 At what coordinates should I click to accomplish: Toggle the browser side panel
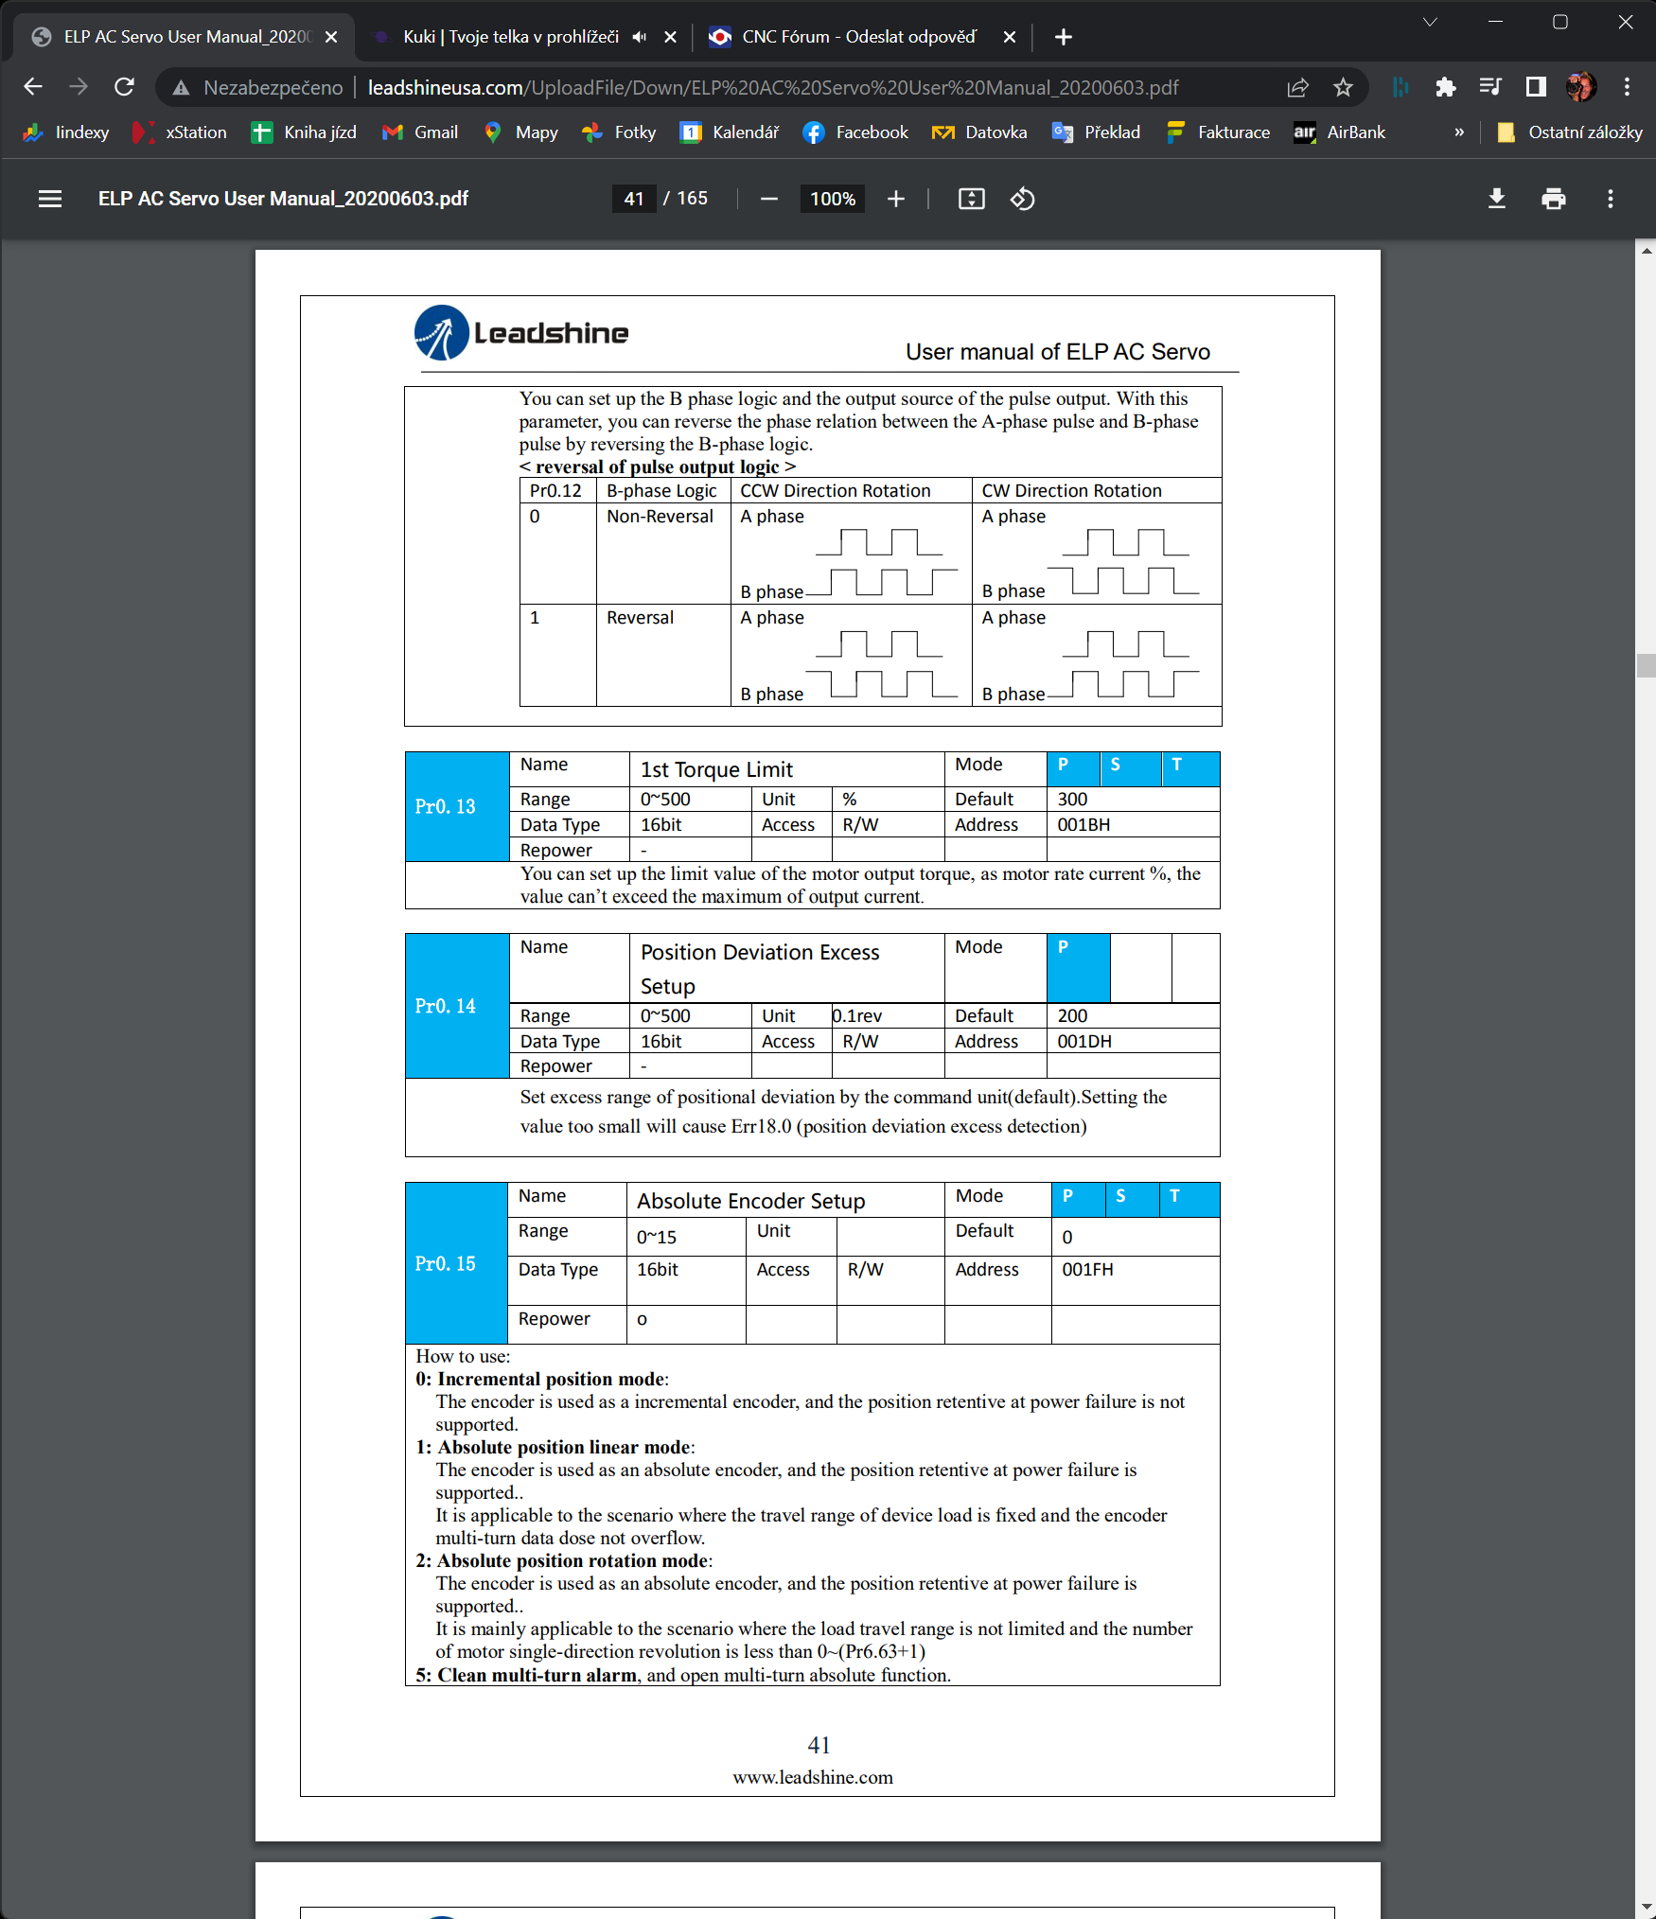coord(1535,88)
